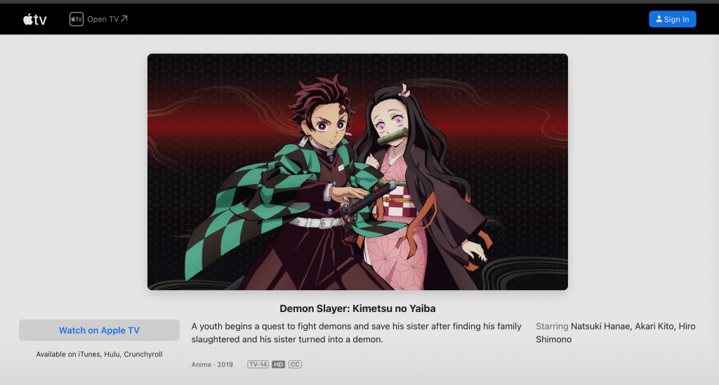Click the Open TV external arrow icon
The height and width of the screenshot is (385, 719).
[x=124, y=19]
